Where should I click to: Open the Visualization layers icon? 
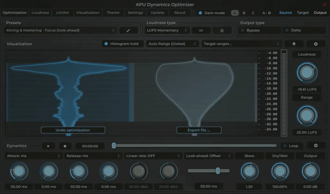[294, 44]
